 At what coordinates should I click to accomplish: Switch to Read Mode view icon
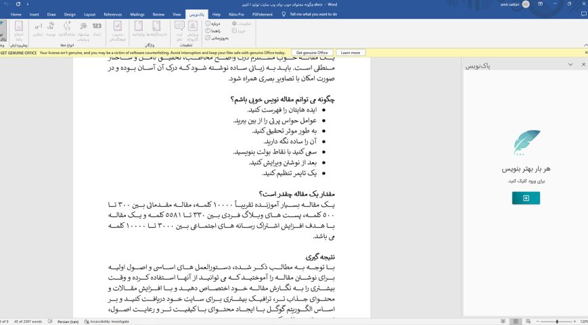click(x=503, y=322)
